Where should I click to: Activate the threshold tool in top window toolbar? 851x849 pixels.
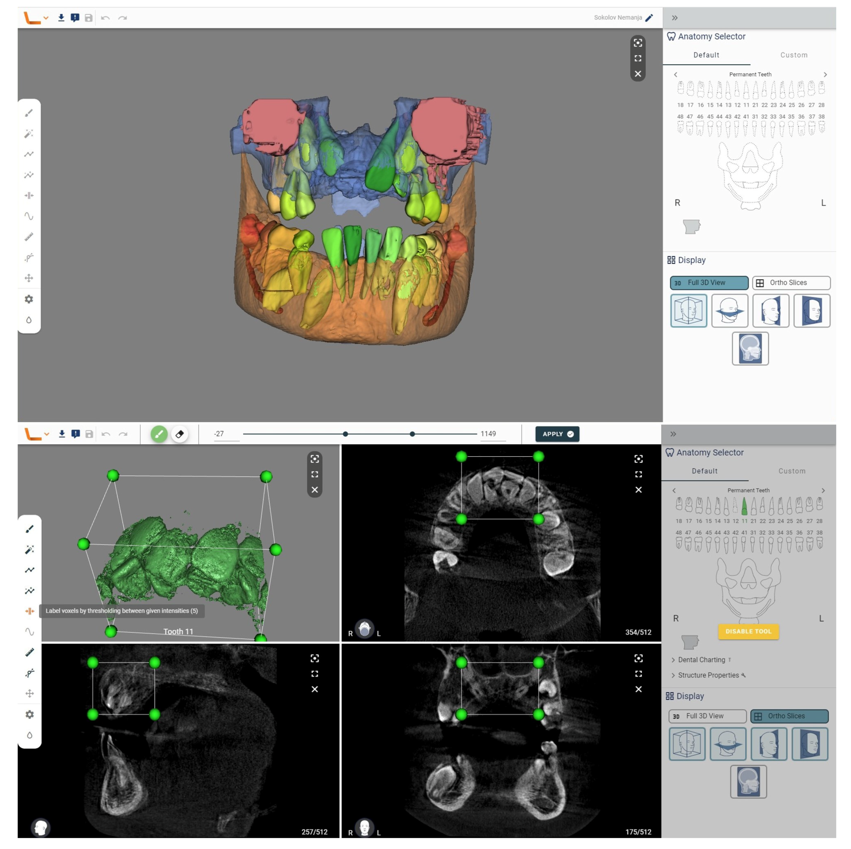[29, 196]
